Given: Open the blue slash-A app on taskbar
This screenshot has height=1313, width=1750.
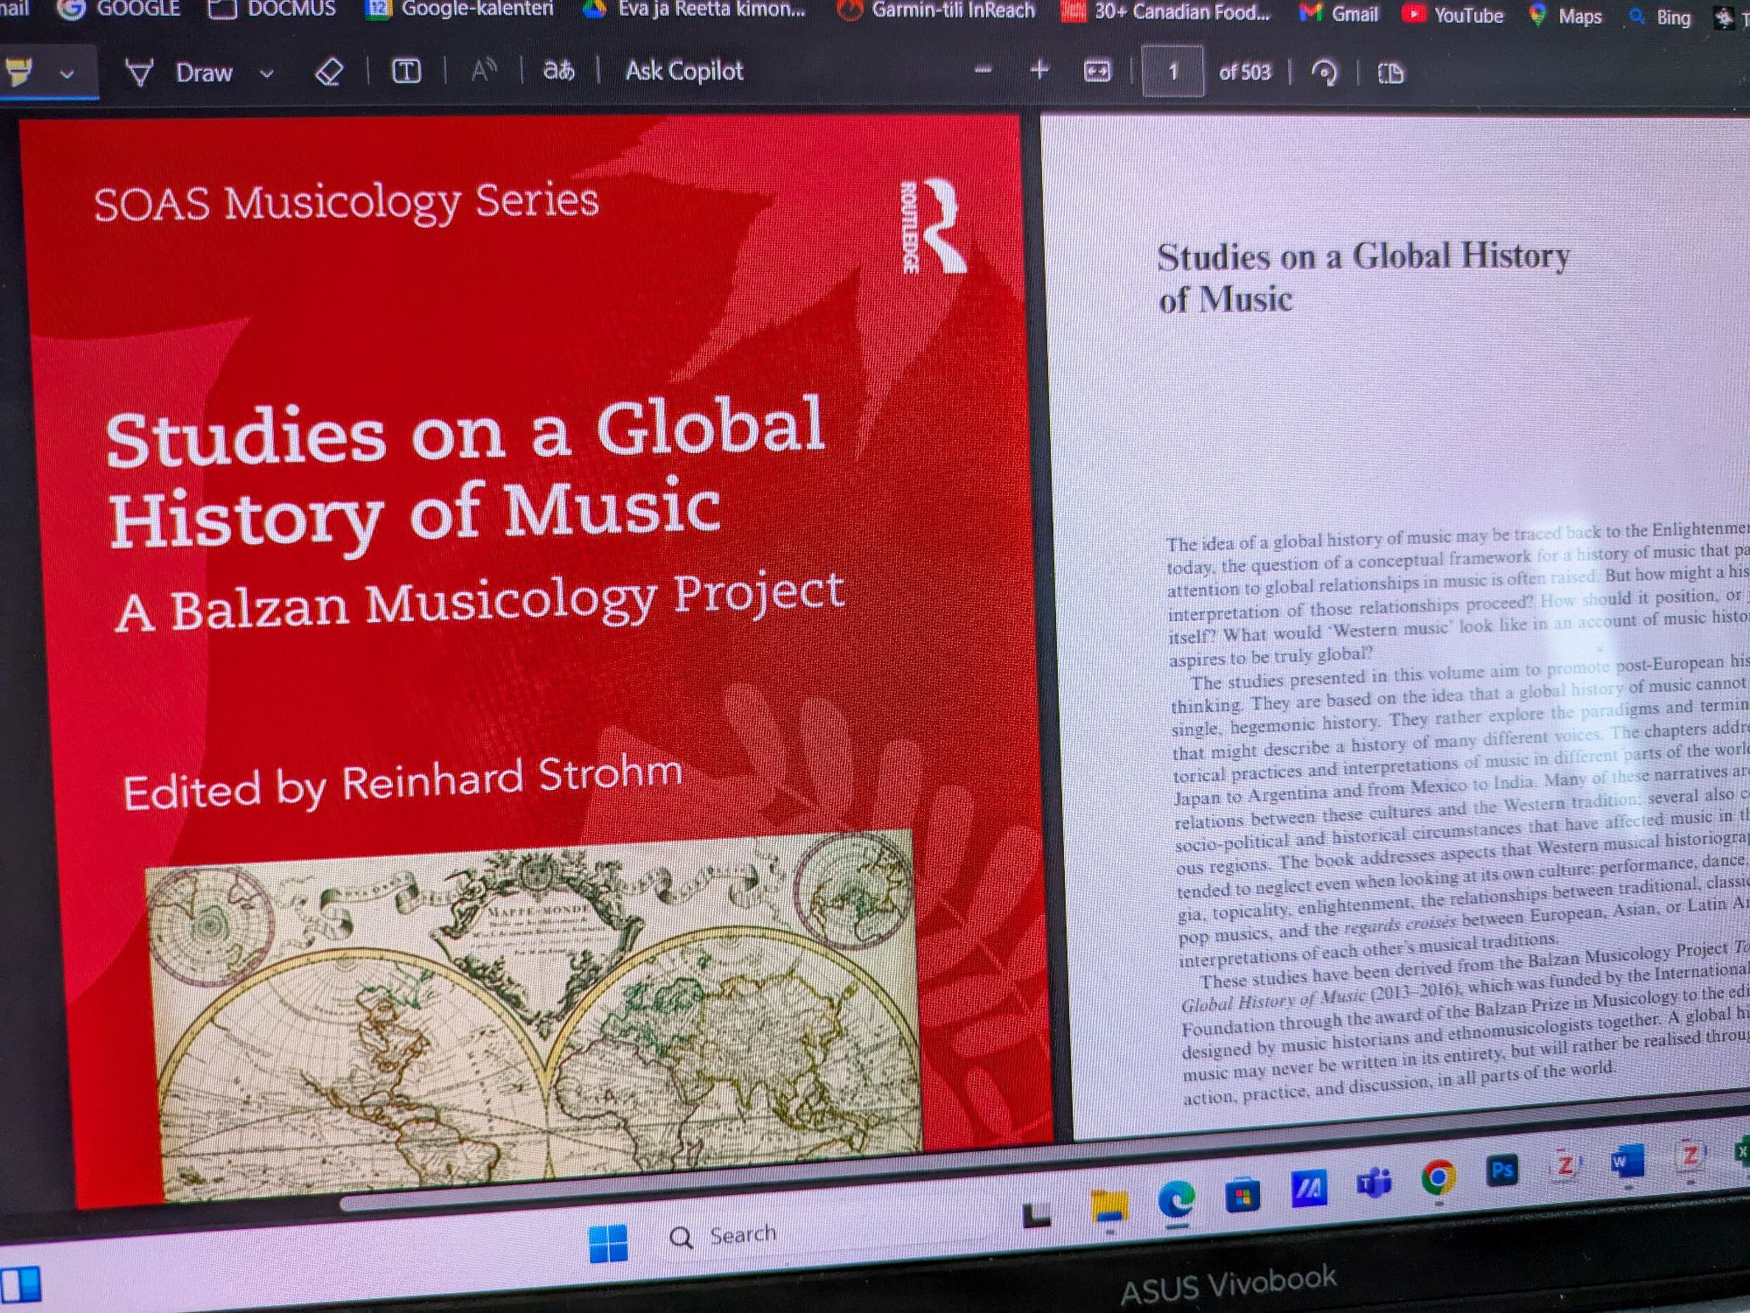Looking at the screenshot, I should click(x=1309, y=1189).
